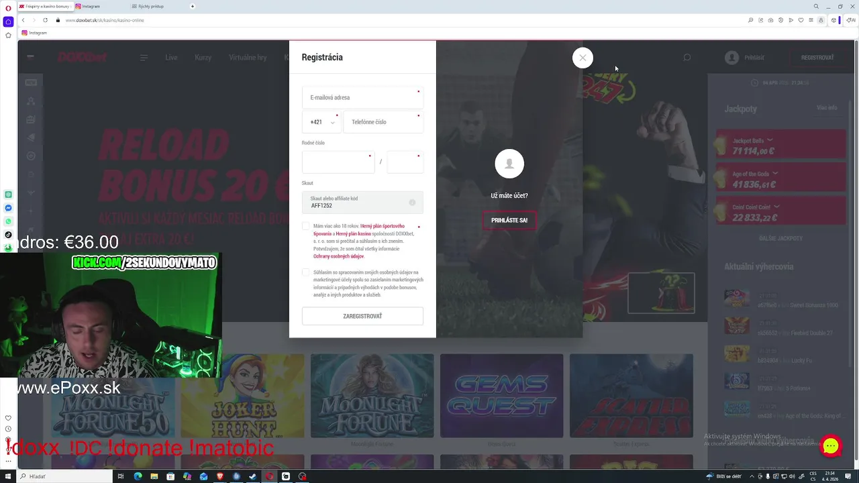This screenshot has width=859, height=483.
Task: Open the yellow live chat widget
Action: [831, 445]
